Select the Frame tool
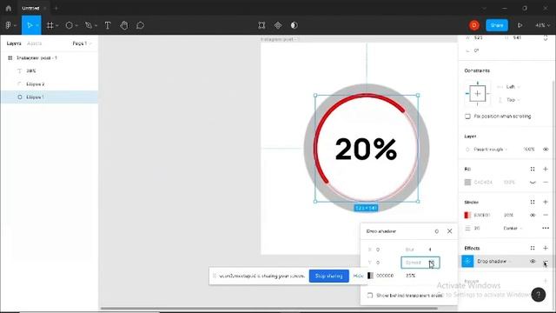The height and width of the screenshot is (313, 556). 50,25
